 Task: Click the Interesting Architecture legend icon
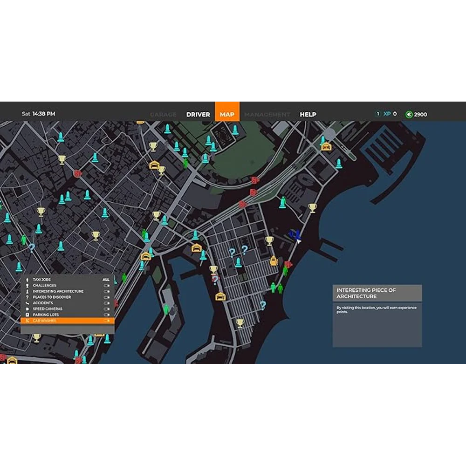coord(27,292)
